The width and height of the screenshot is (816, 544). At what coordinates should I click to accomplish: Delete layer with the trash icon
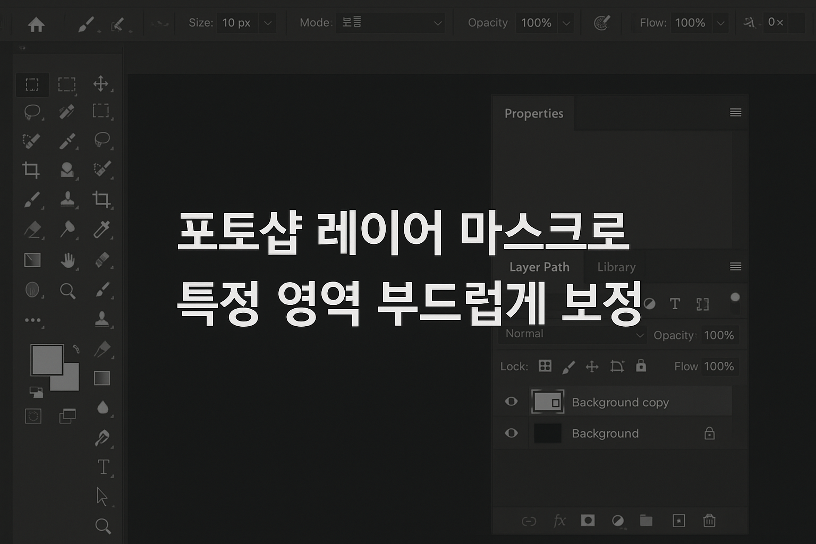pyautogui.click(x=709, y=521)
